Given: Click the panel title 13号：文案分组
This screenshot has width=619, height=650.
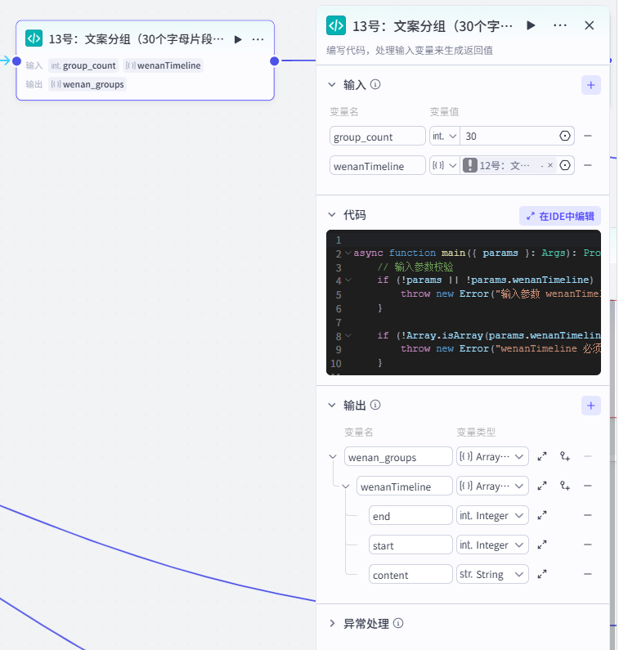Looking at the screenshot, I should 433,25.
